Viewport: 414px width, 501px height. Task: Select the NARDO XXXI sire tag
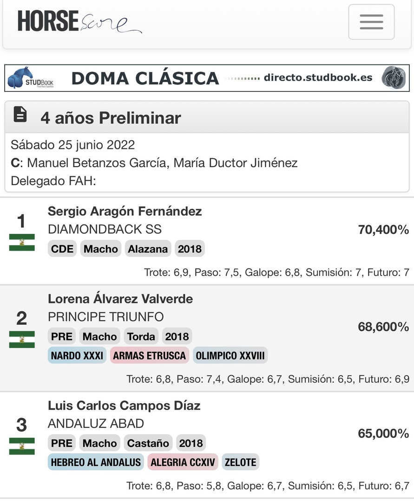(77, 356)
